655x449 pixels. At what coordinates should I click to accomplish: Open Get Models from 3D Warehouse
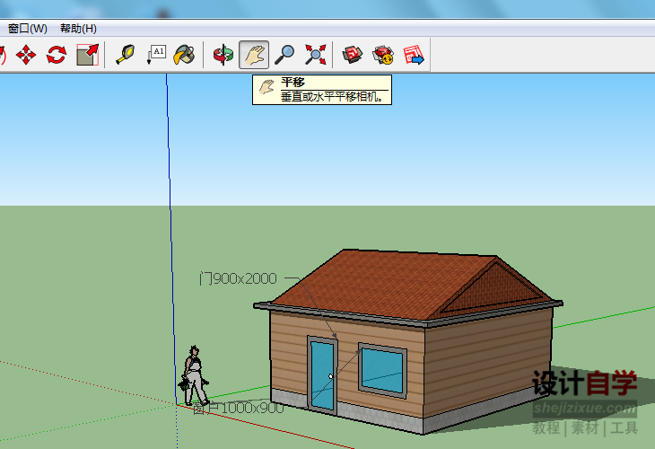(x=353, y=56)
